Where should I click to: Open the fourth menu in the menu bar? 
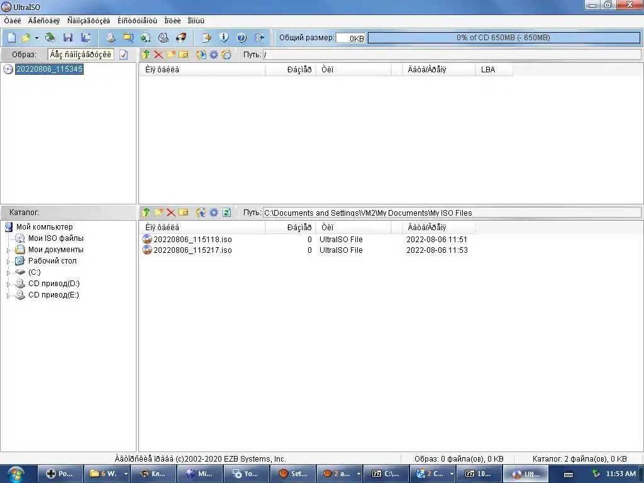(x=137, y=21)
